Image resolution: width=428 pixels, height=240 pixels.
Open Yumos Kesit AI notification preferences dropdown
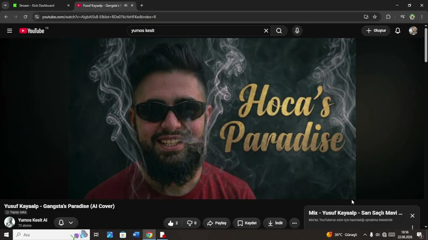pos(66,223)
